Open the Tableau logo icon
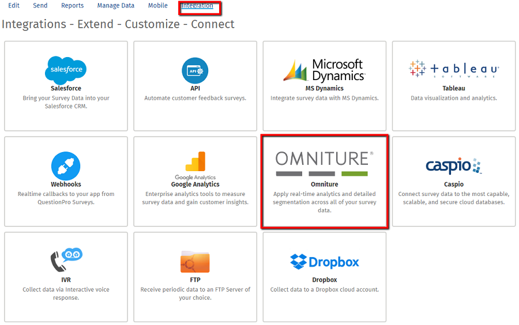519x325 pixels. click(x=453, y=69)
